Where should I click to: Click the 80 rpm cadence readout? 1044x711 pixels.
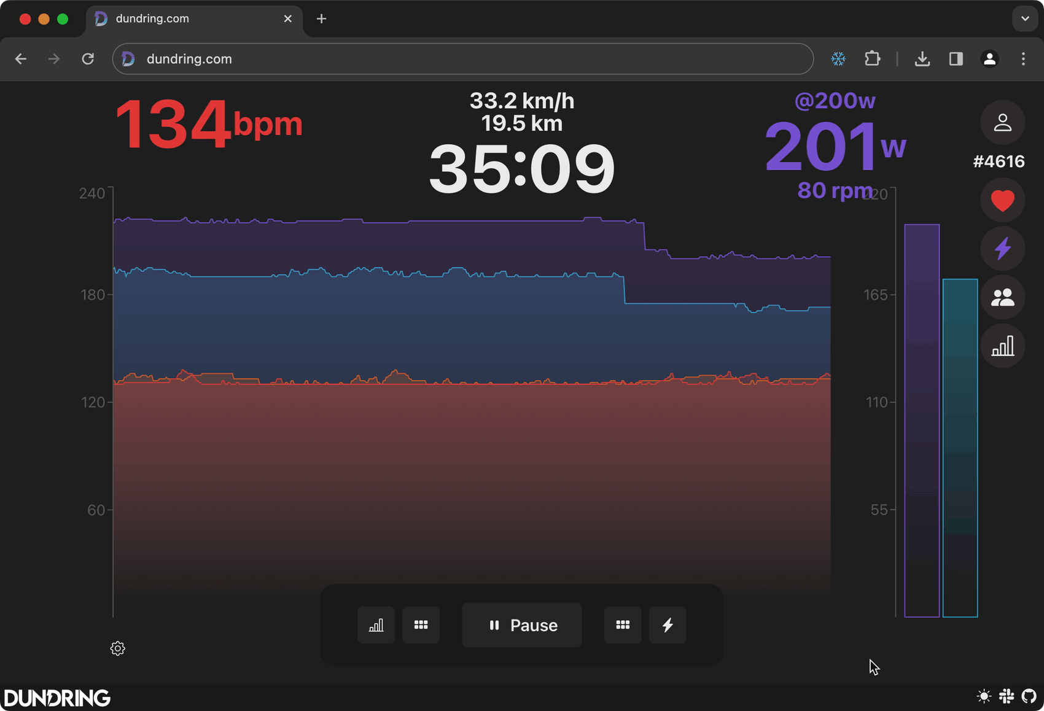tap(835, 190)
